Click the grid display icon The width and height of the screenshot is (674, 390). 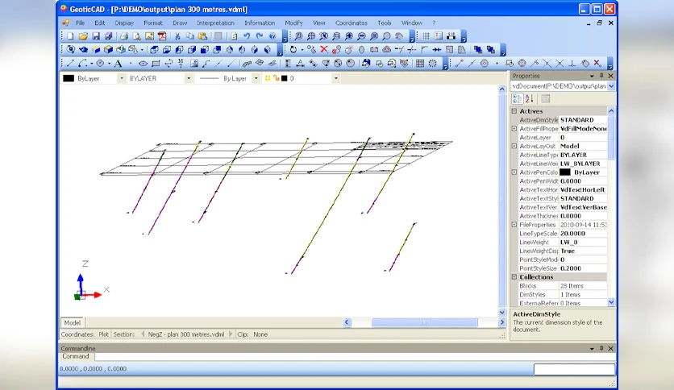point(426,36)
